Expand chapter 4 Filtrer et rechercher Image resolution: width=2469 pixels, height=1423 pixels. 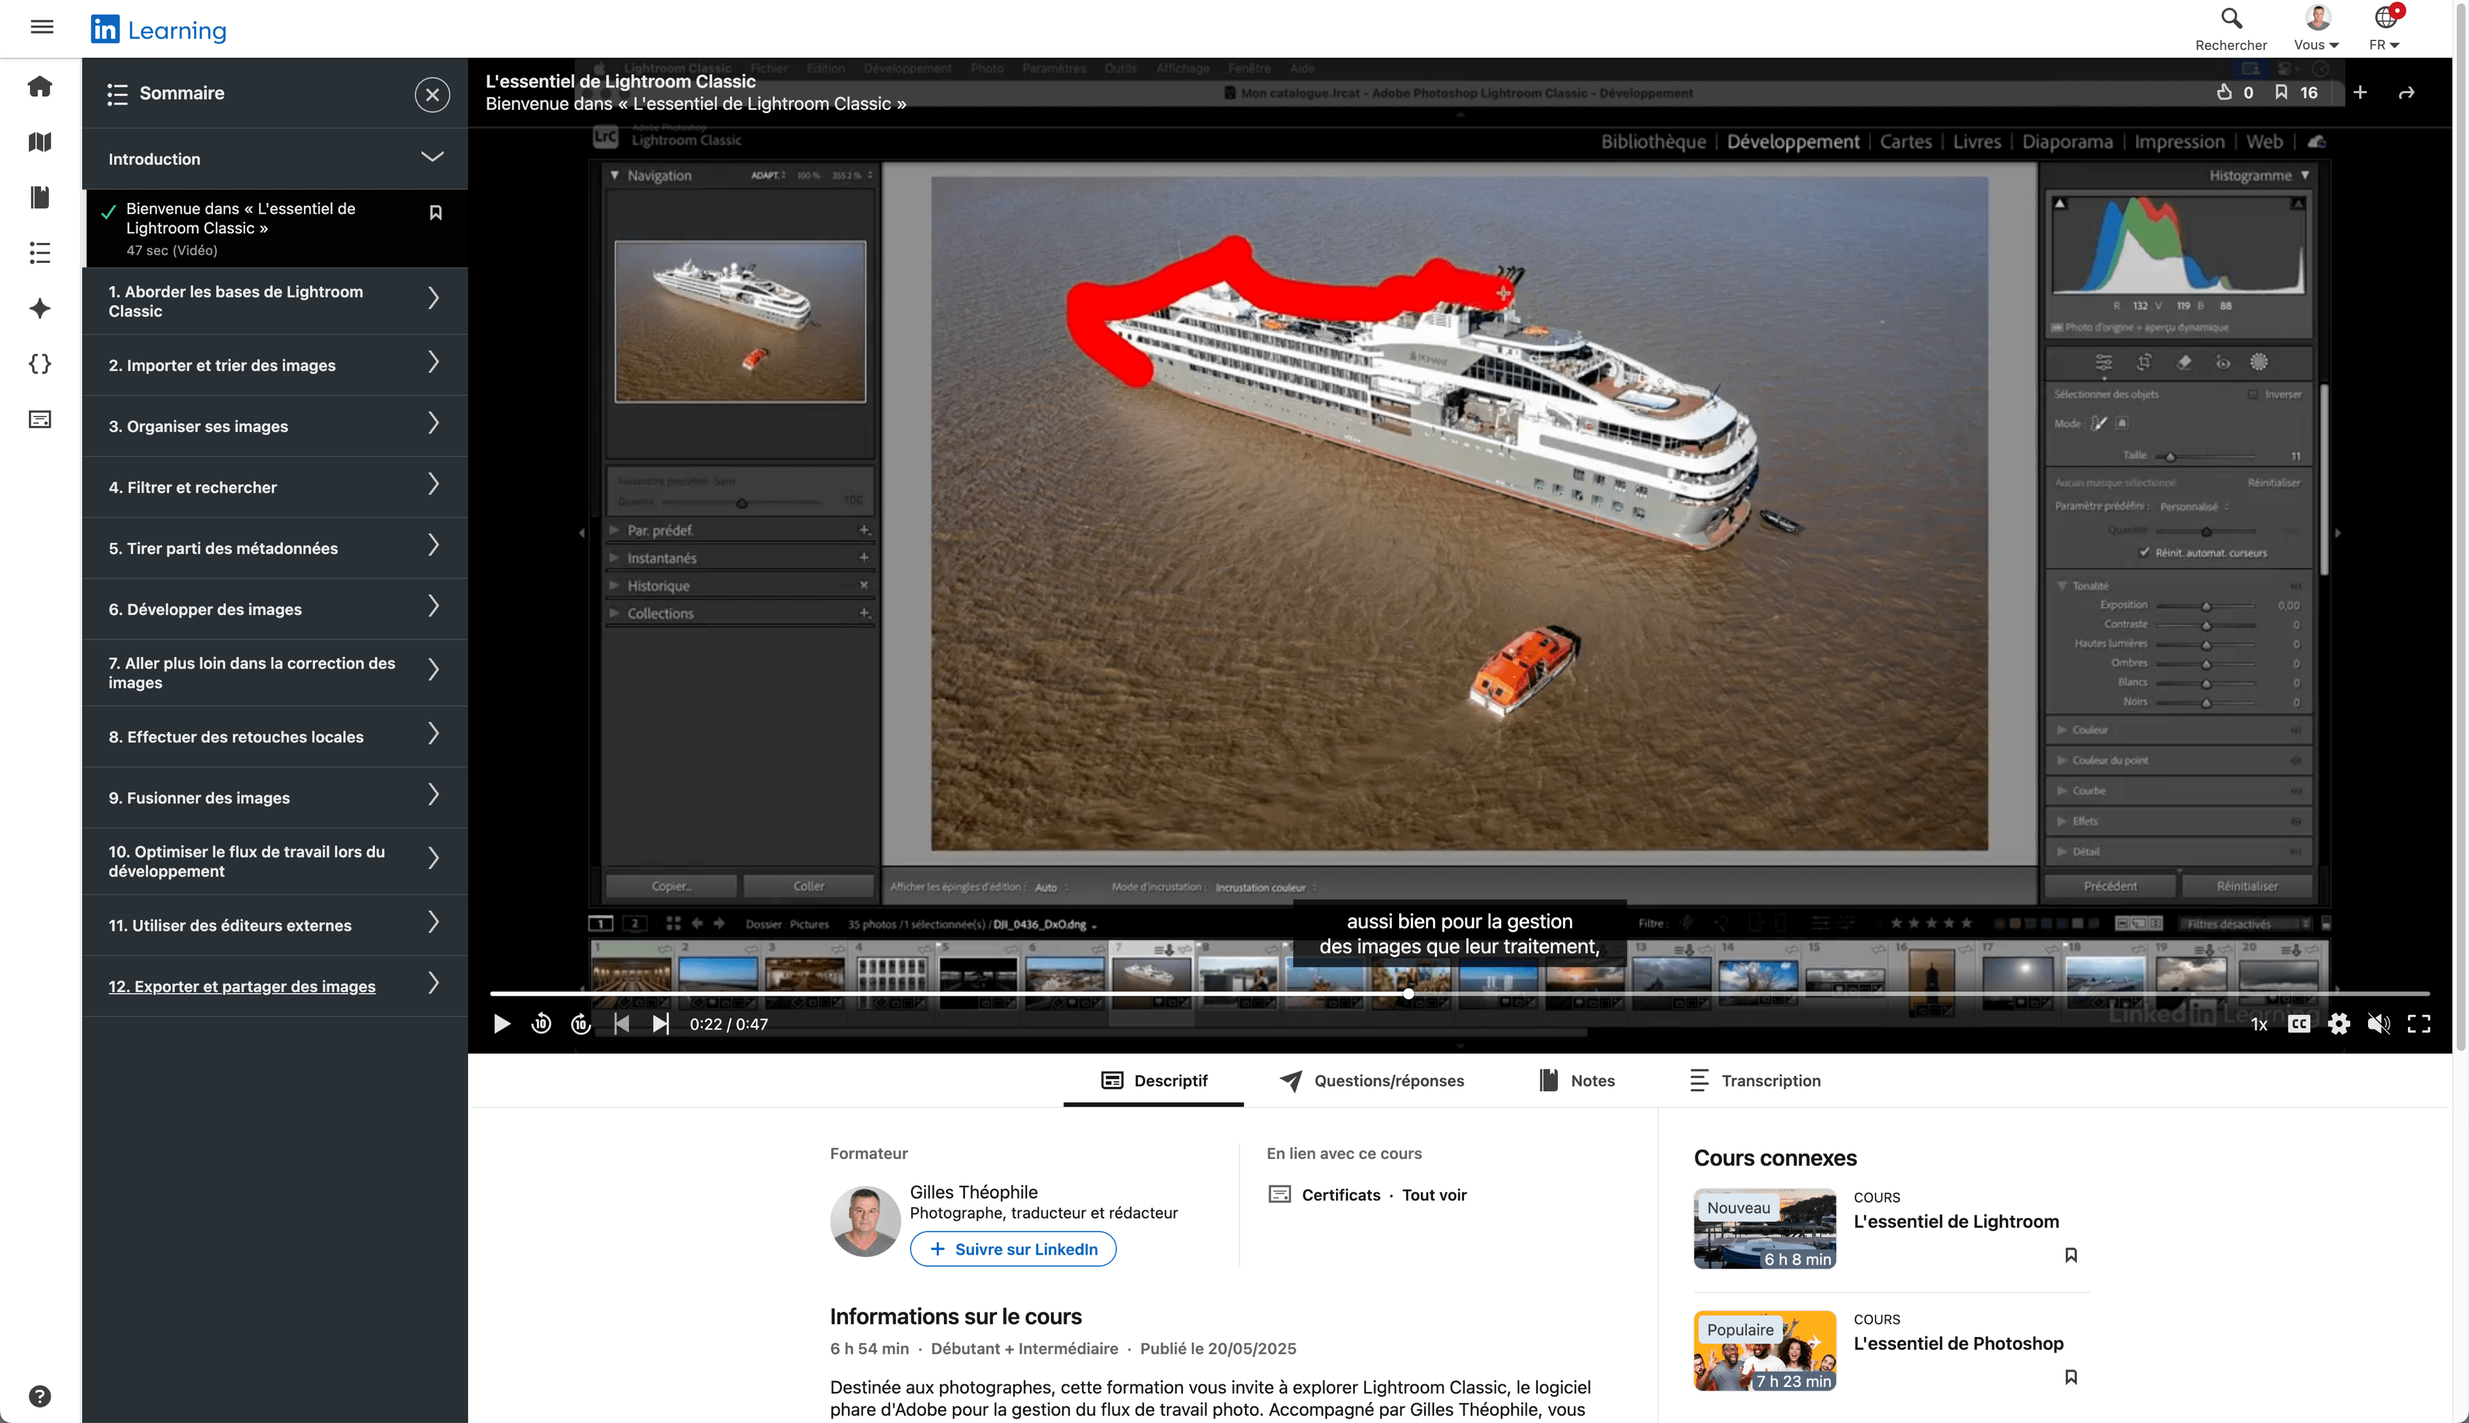tap(275, 487)
